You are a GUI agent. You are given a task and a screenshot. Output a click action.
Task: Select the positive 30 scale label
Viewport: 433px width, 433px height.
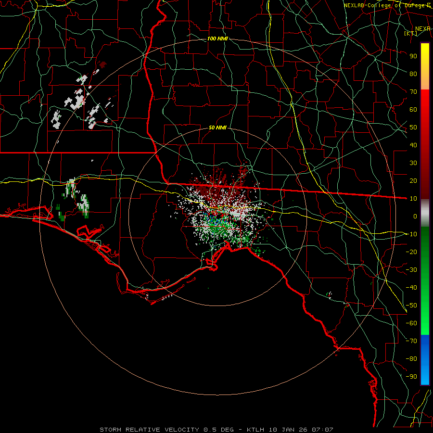point(413,163)
